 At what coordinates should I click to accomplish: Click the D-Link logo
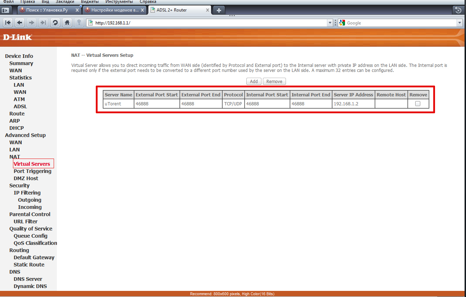[18, 37]
